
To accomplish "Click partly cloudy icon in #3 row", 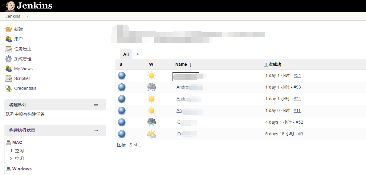I will [x=152, y=134].
